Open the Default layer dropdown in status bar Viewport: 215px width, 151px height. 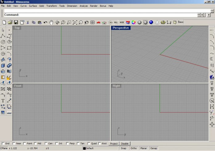point(100,148)
